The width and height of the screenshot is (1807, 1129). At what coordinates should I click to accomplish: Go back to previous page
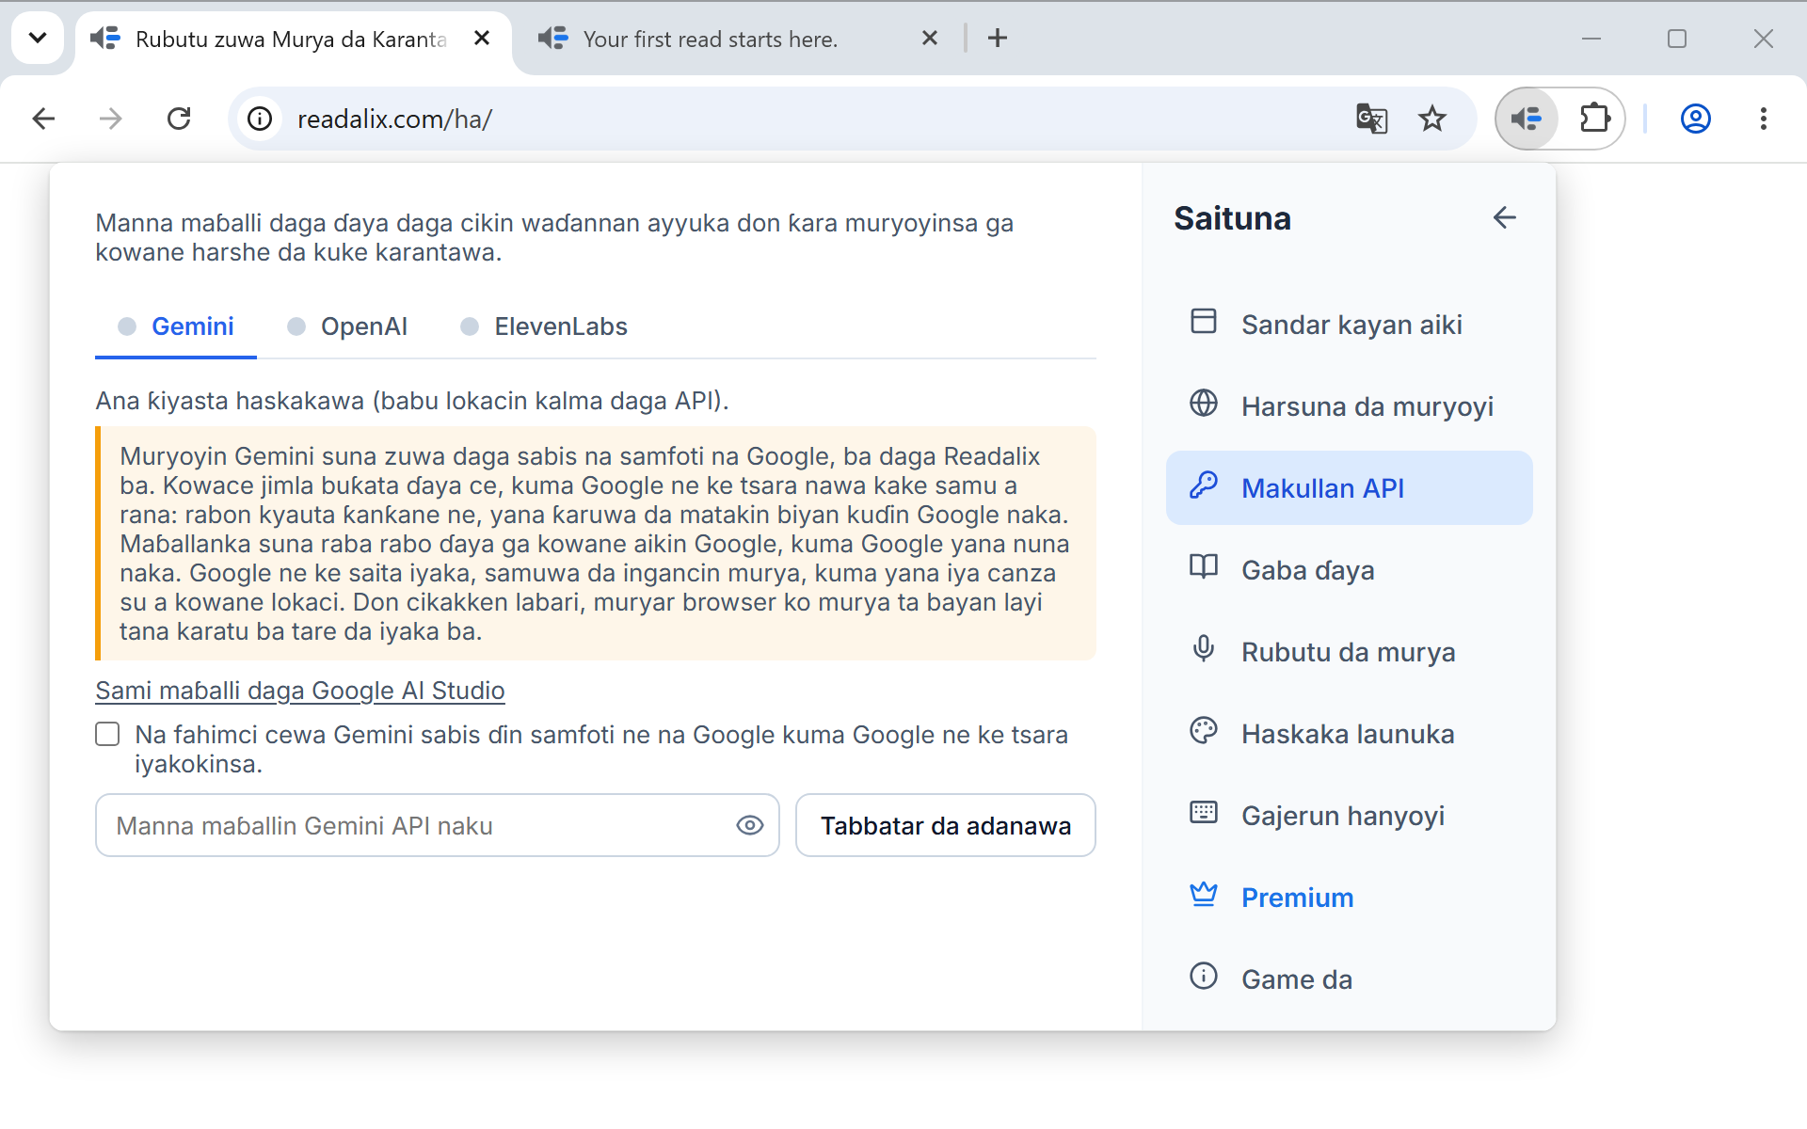point(43,119)
